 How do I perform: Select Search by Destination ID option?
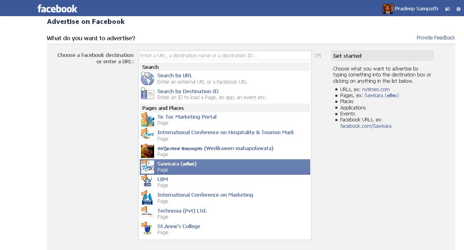click(225, 94)
